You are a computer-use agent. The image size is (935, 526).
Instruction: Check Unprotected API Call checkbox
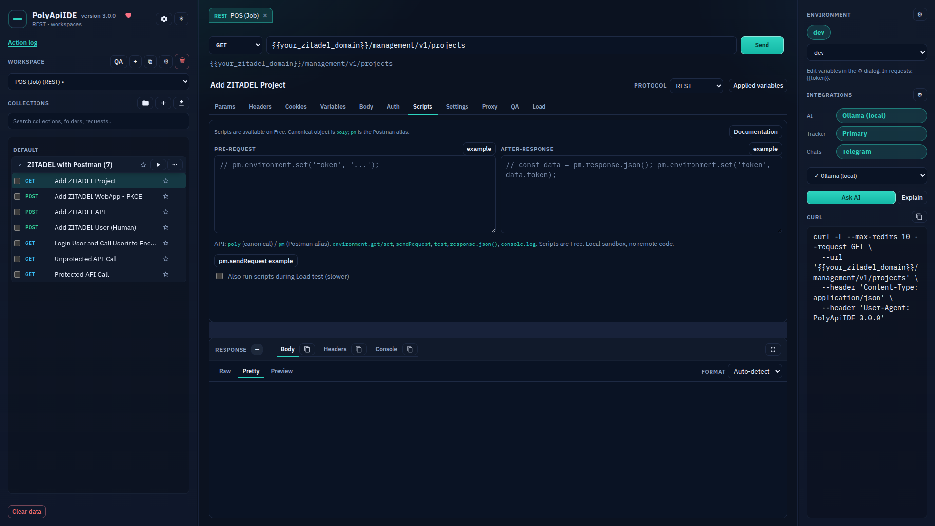[x=17, y=259]
